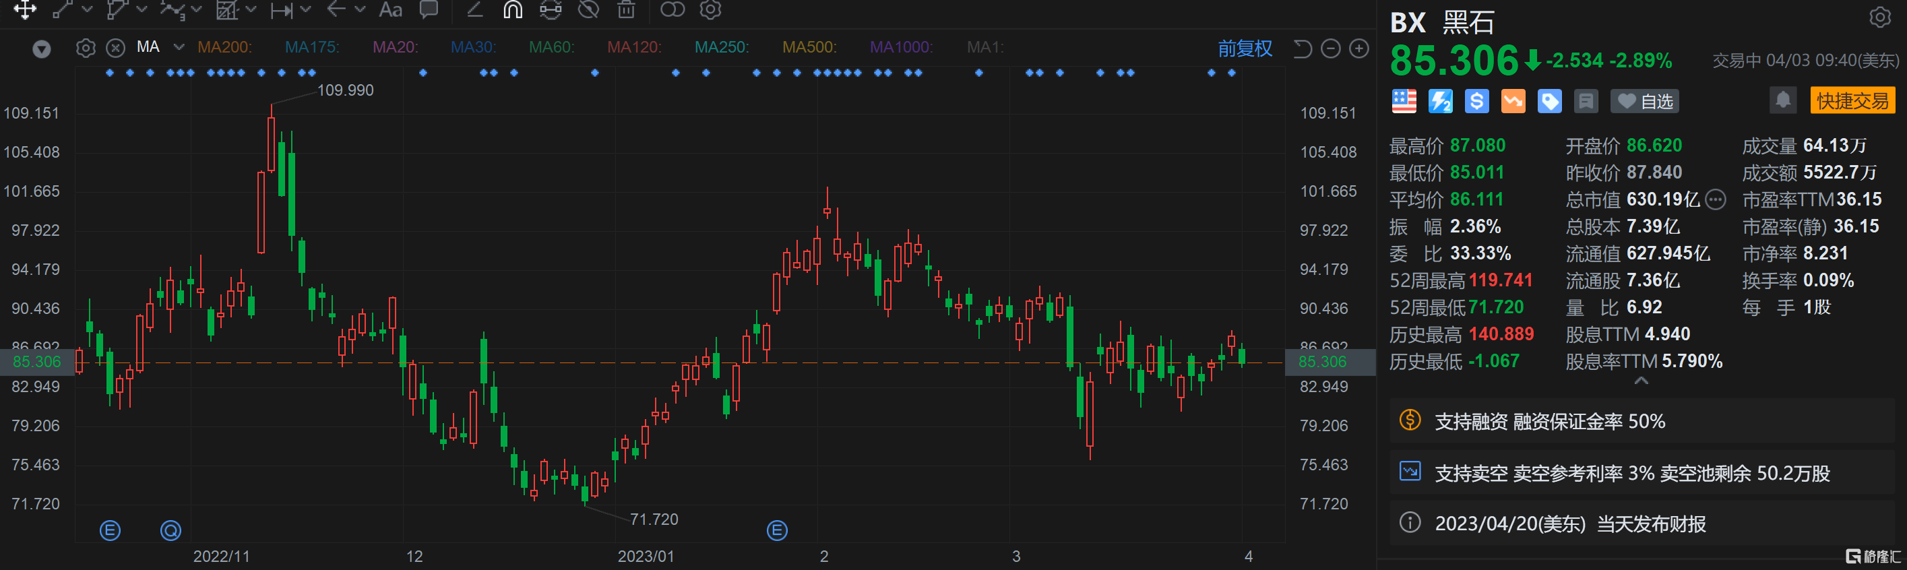Screen dimensions: 1907x570
Task: Click the overlapping circles compare icon
Action: coord(673,9)
